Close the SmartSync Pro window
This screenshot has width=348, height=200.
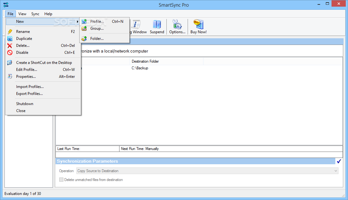[339, 4]
